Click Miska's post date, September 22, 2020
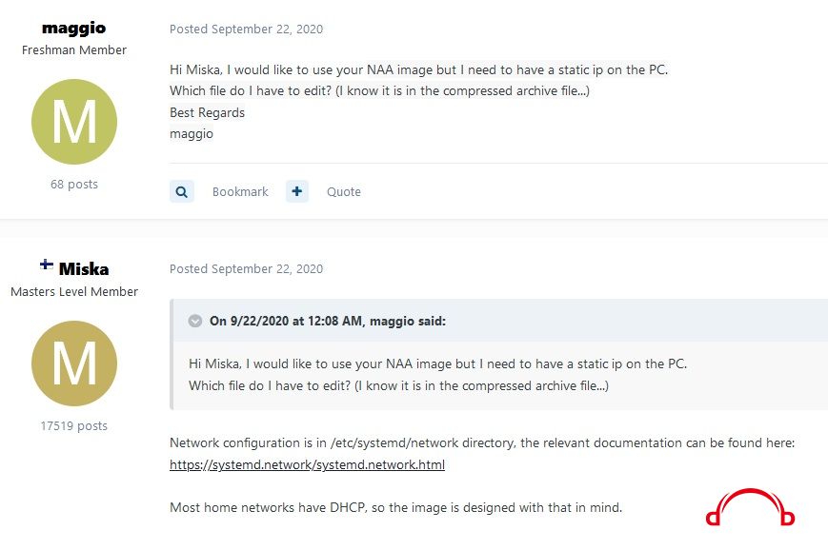Viewport: 828px width, 550px height. [x=267, y=269]
